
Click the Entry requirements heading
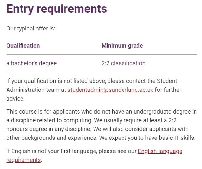click(x=57, y=9)
